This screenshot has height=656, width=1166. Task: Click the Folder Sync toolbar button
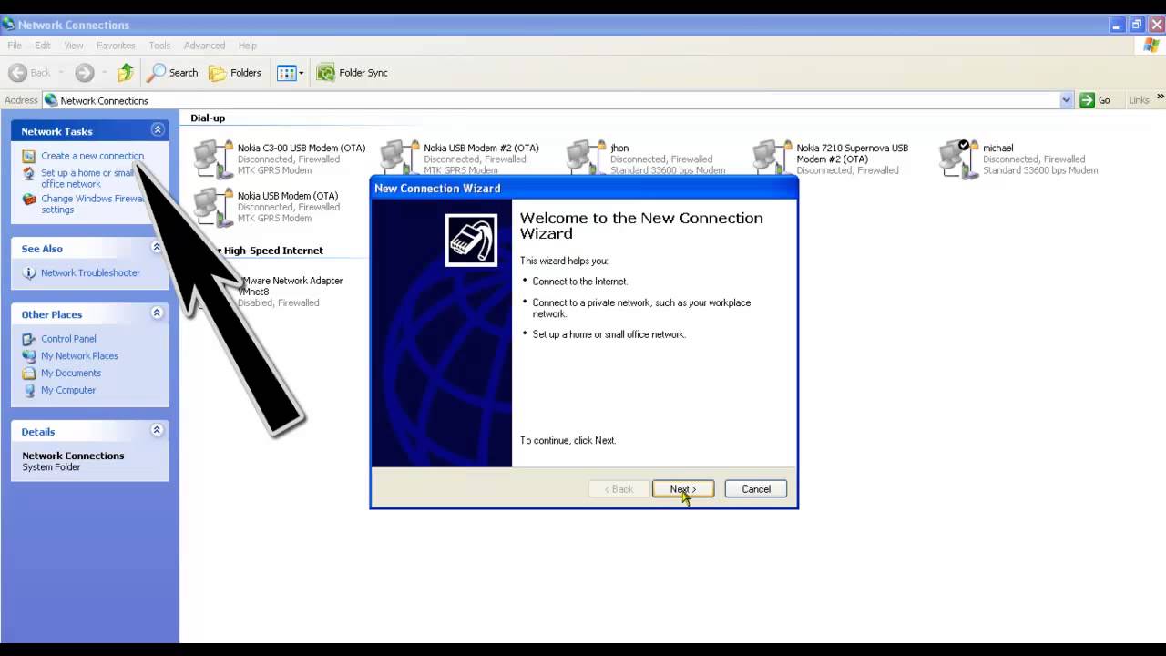click(x=353, y=73)
